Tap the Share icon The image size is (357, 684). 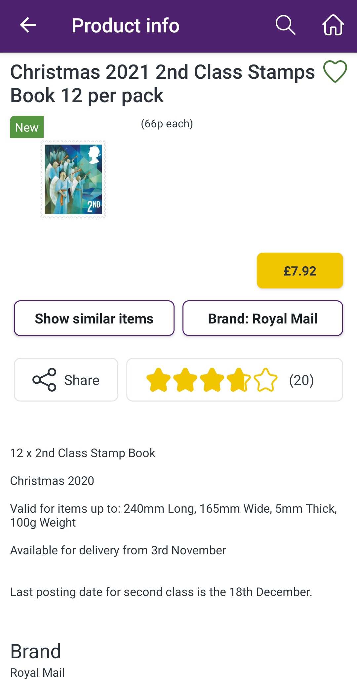tap(44, 380)
